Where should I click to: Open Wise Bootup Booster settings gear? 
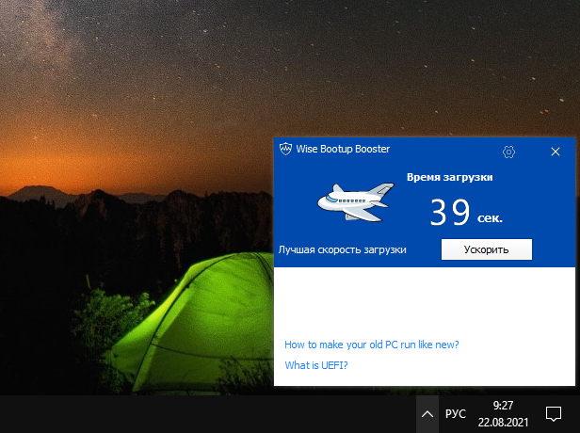(508, 152)
